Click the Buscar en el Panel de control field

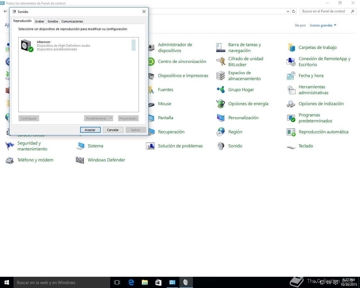[x=328, y=11]
